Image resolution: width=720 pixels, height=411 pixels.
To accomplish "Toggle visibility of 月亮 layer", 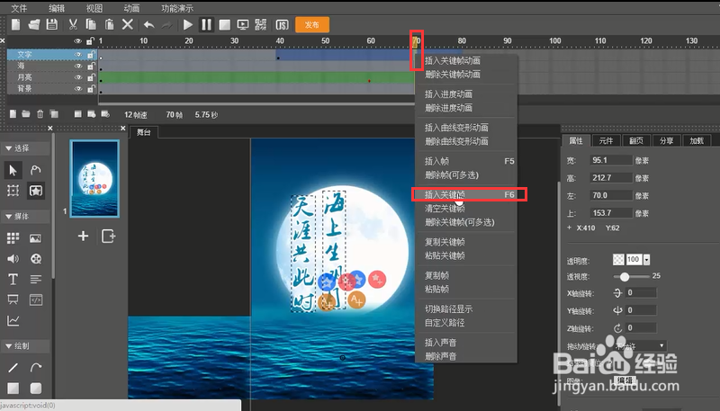I will point(78,77).
